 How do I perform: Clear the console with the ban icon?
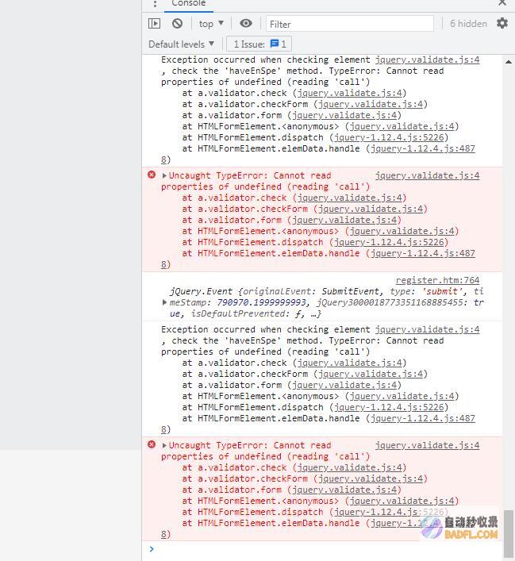(177, 24)
